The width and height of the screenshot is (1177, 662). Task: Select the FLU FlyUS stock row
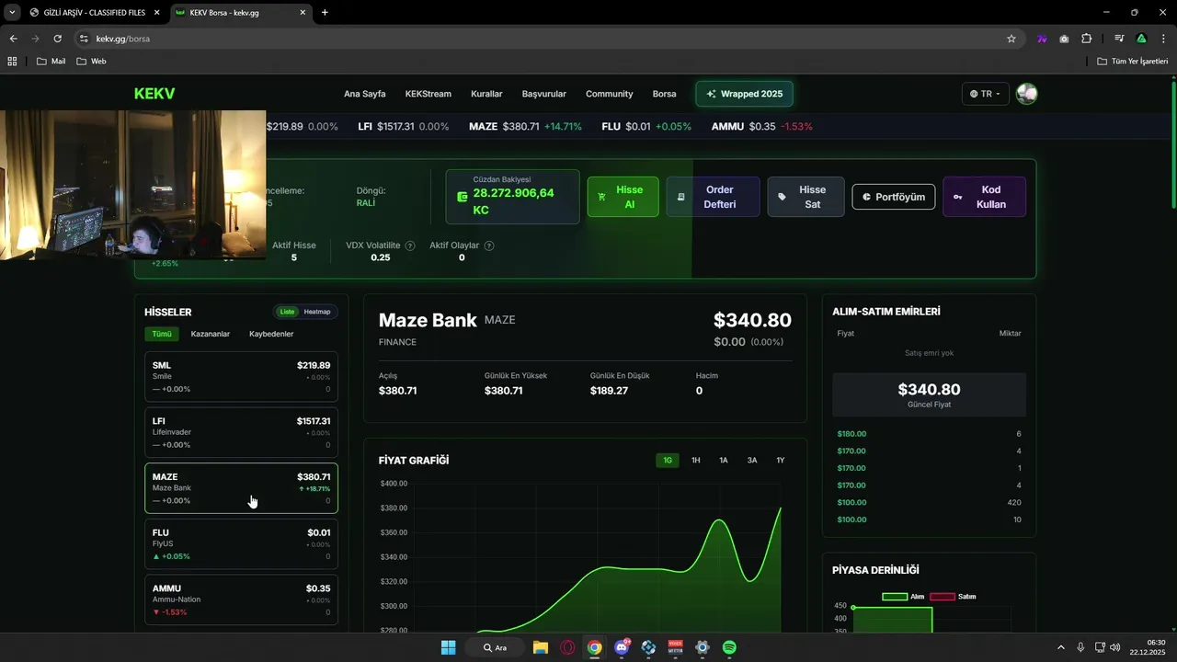click(241, 544)
